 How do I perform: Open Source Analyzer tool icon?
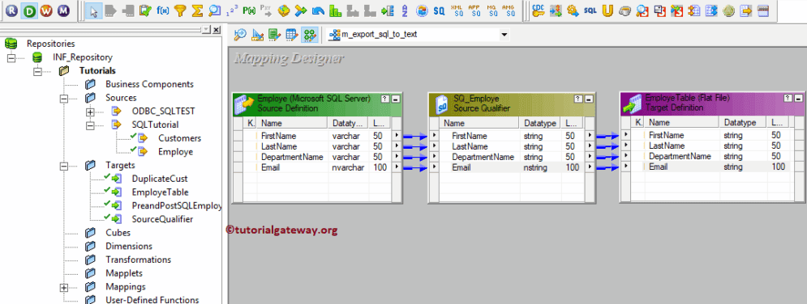(240, 35)
